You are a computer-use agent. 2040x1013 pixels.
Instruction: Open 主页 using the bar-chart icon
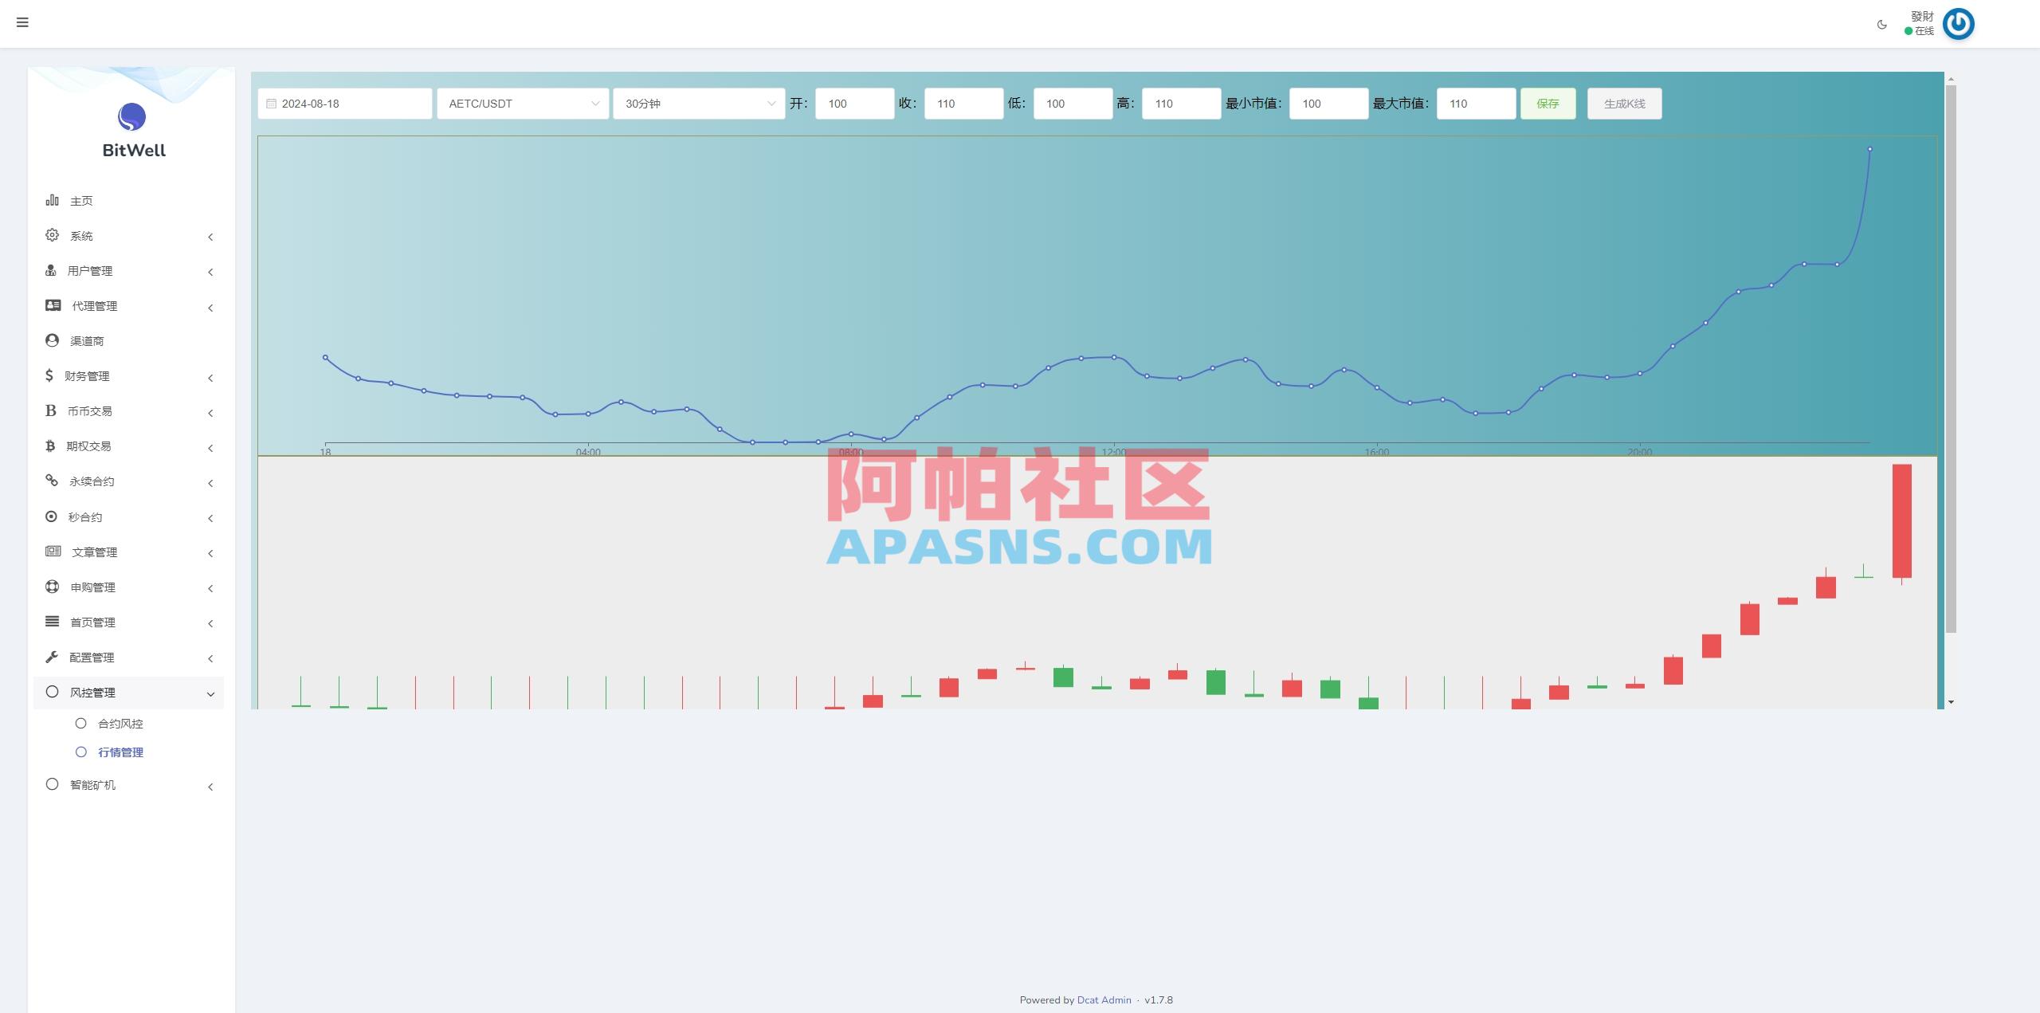coord(51,201)
